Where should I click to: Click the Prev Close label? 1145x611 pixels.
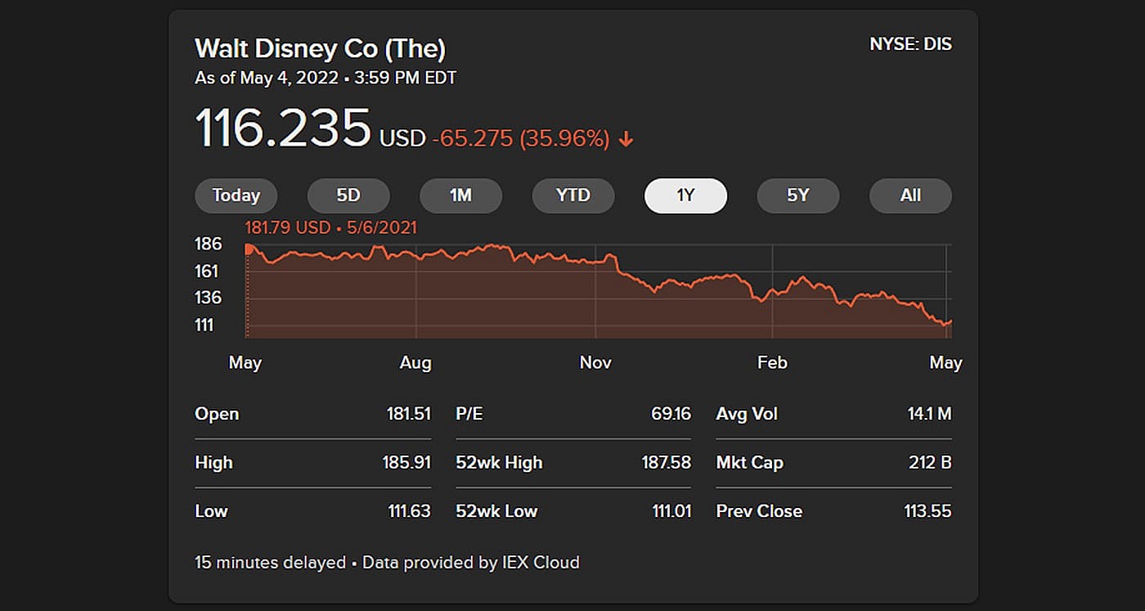coord(759,511)
